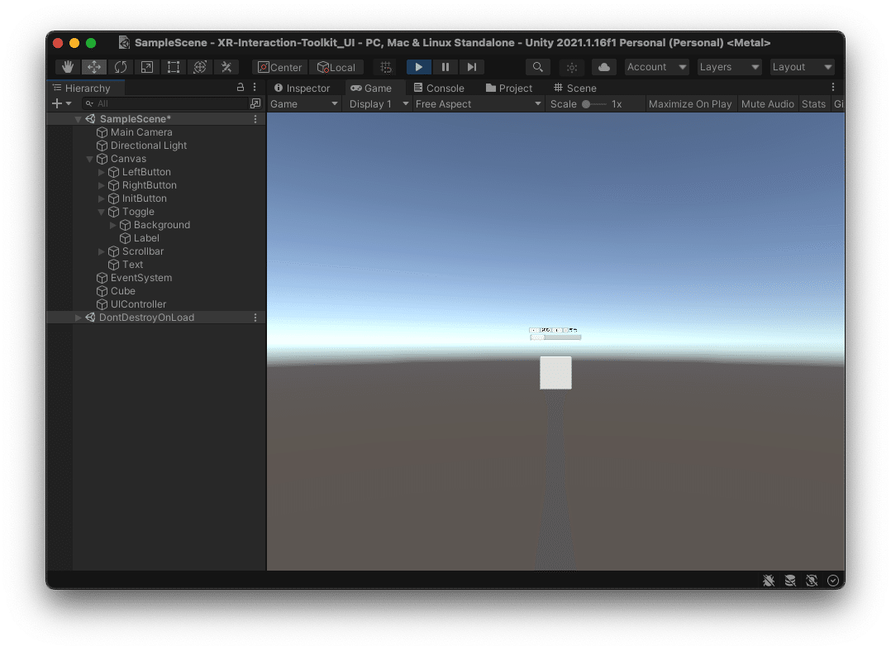
Task: Select the Rect tool
Action: click(x=174, y=67)
